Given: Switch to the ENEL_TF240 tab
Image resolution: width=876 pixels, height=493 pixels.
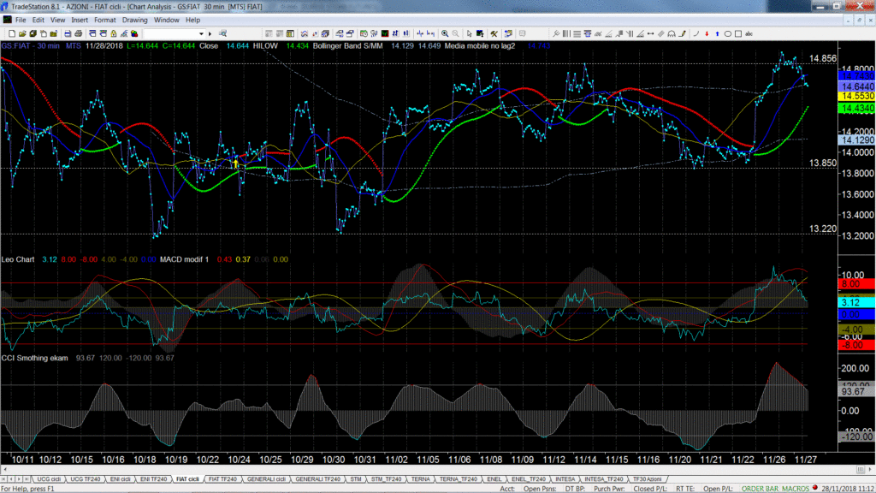Looking at the screenshot, I should click(x=528, y=479).
